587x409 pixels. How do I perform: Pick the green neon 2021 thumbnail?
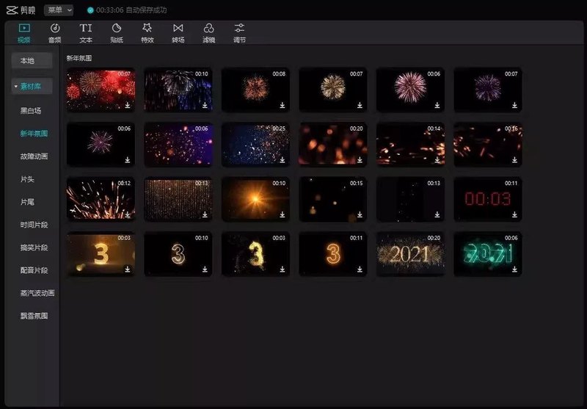pyautogui.click(x=487, y=253)
